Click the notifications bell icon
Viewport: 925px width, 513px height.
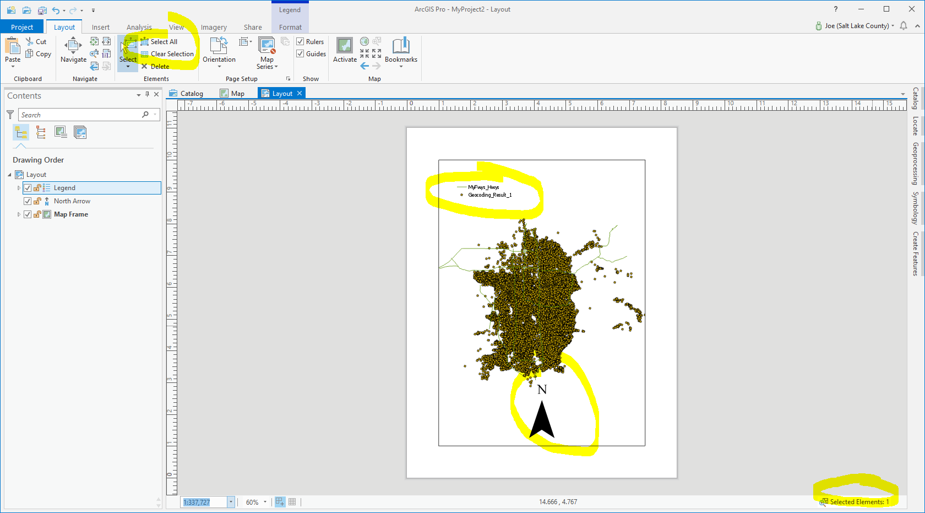904,26
